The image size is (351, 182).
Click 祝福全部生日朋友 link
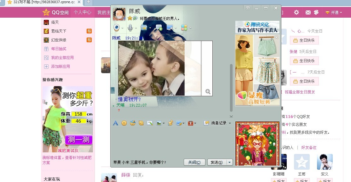tap(300, 92)
